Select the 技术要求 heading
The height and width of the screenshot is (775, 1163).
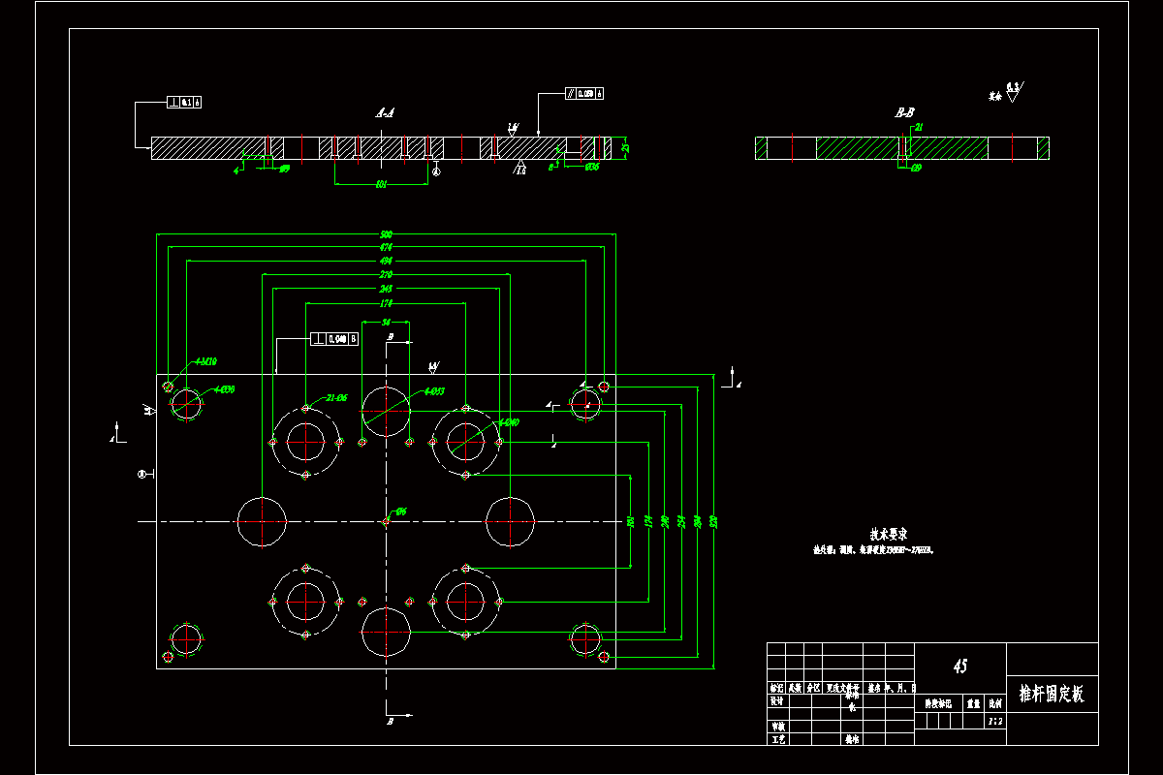click(889, 534)
